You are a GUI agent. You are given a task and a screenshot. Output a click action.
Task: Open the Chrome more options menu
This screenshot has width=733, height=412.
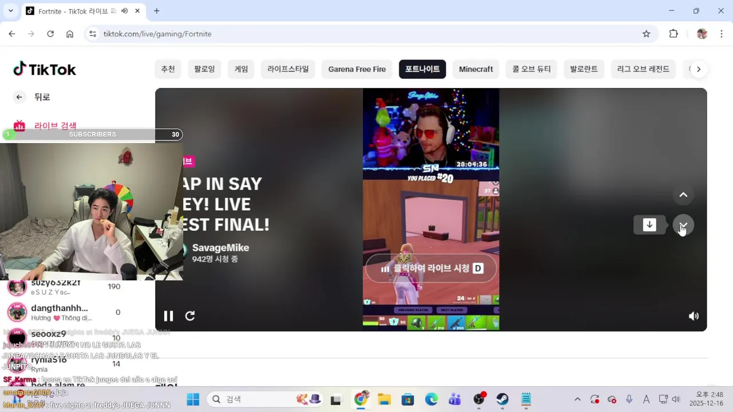coord(720,34)
